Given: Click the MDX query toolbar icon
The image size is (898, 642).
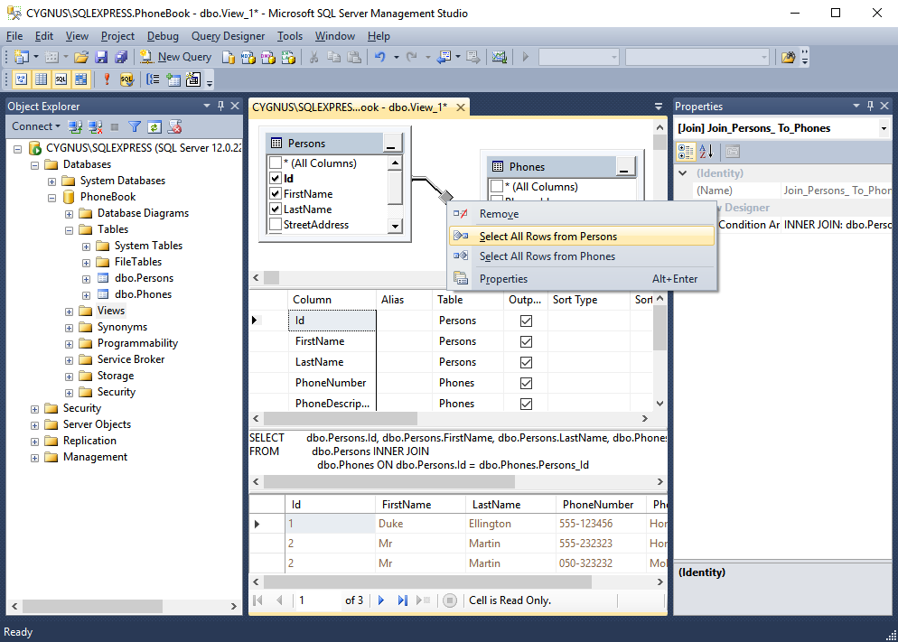Looking at the screenshot, I should [x=248, y=57].
